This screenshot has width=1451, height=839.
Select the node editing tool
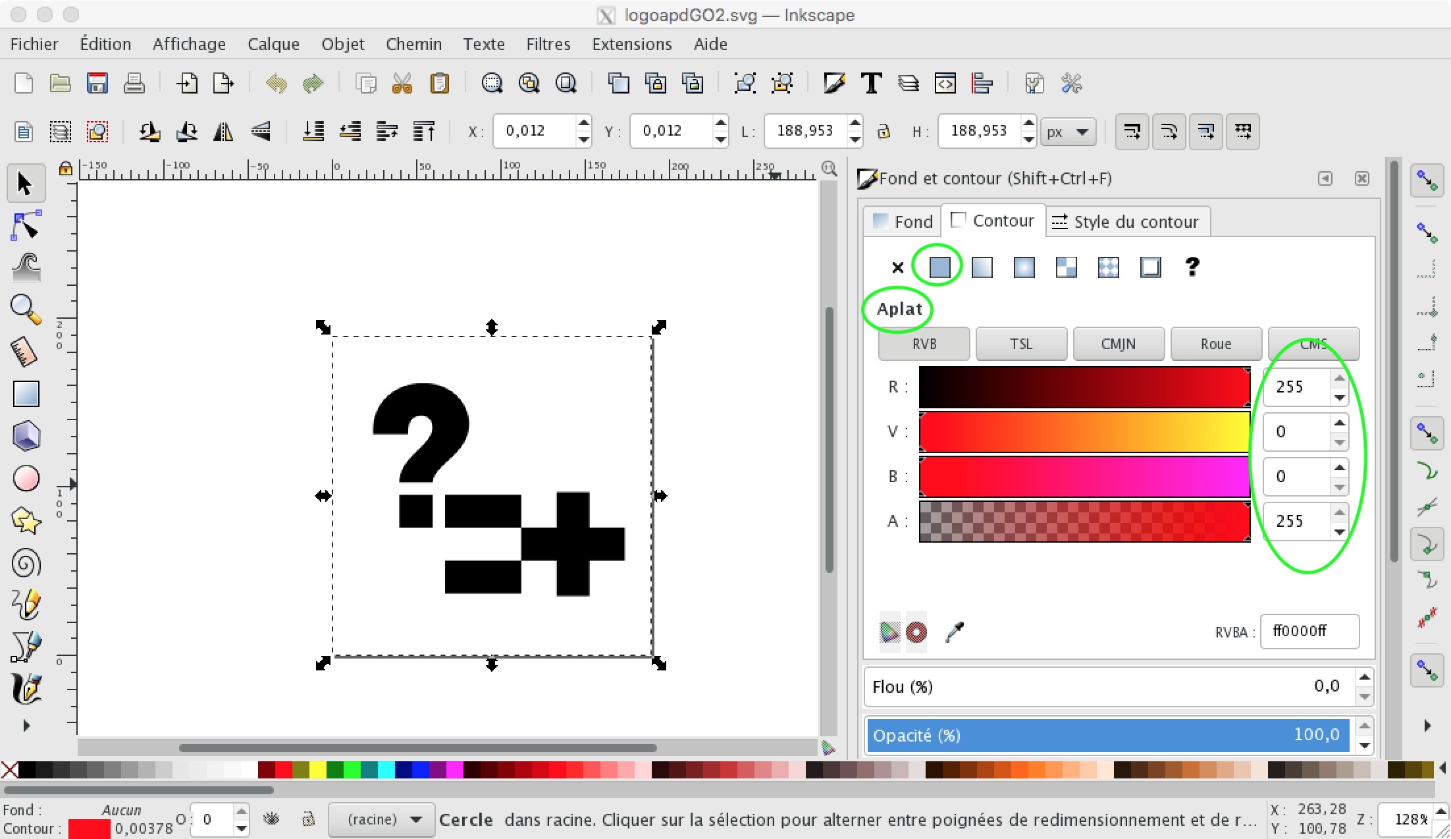click(x=26, y=226)
